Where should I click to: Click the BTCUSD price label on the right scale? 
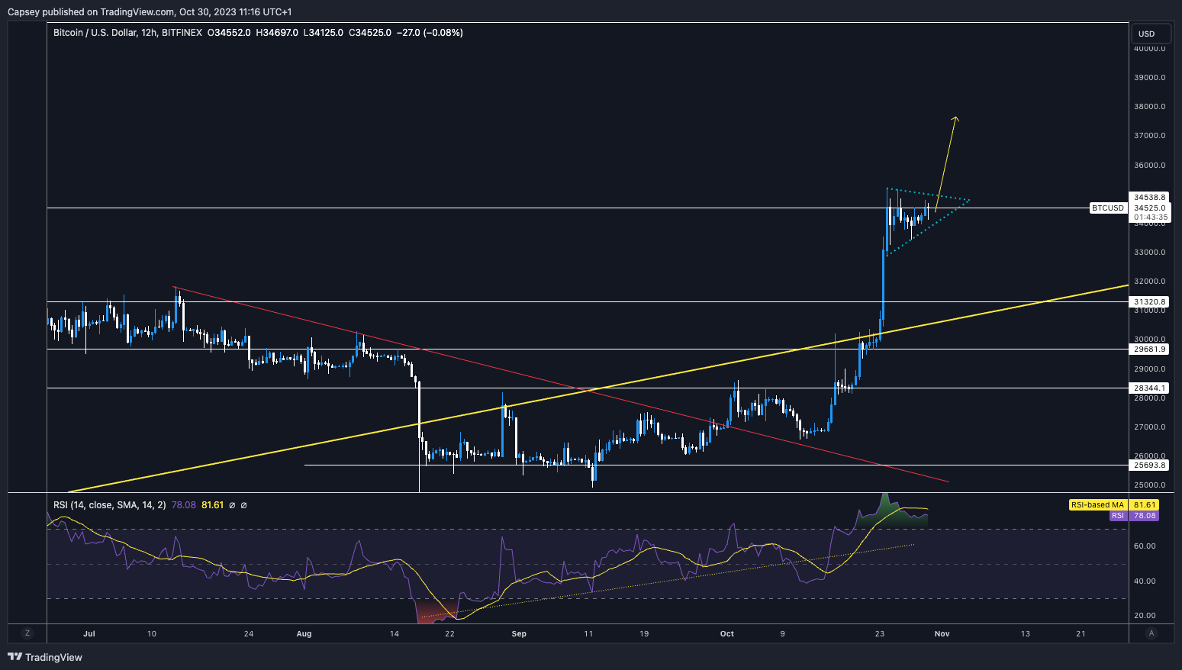coord(1107,208)
